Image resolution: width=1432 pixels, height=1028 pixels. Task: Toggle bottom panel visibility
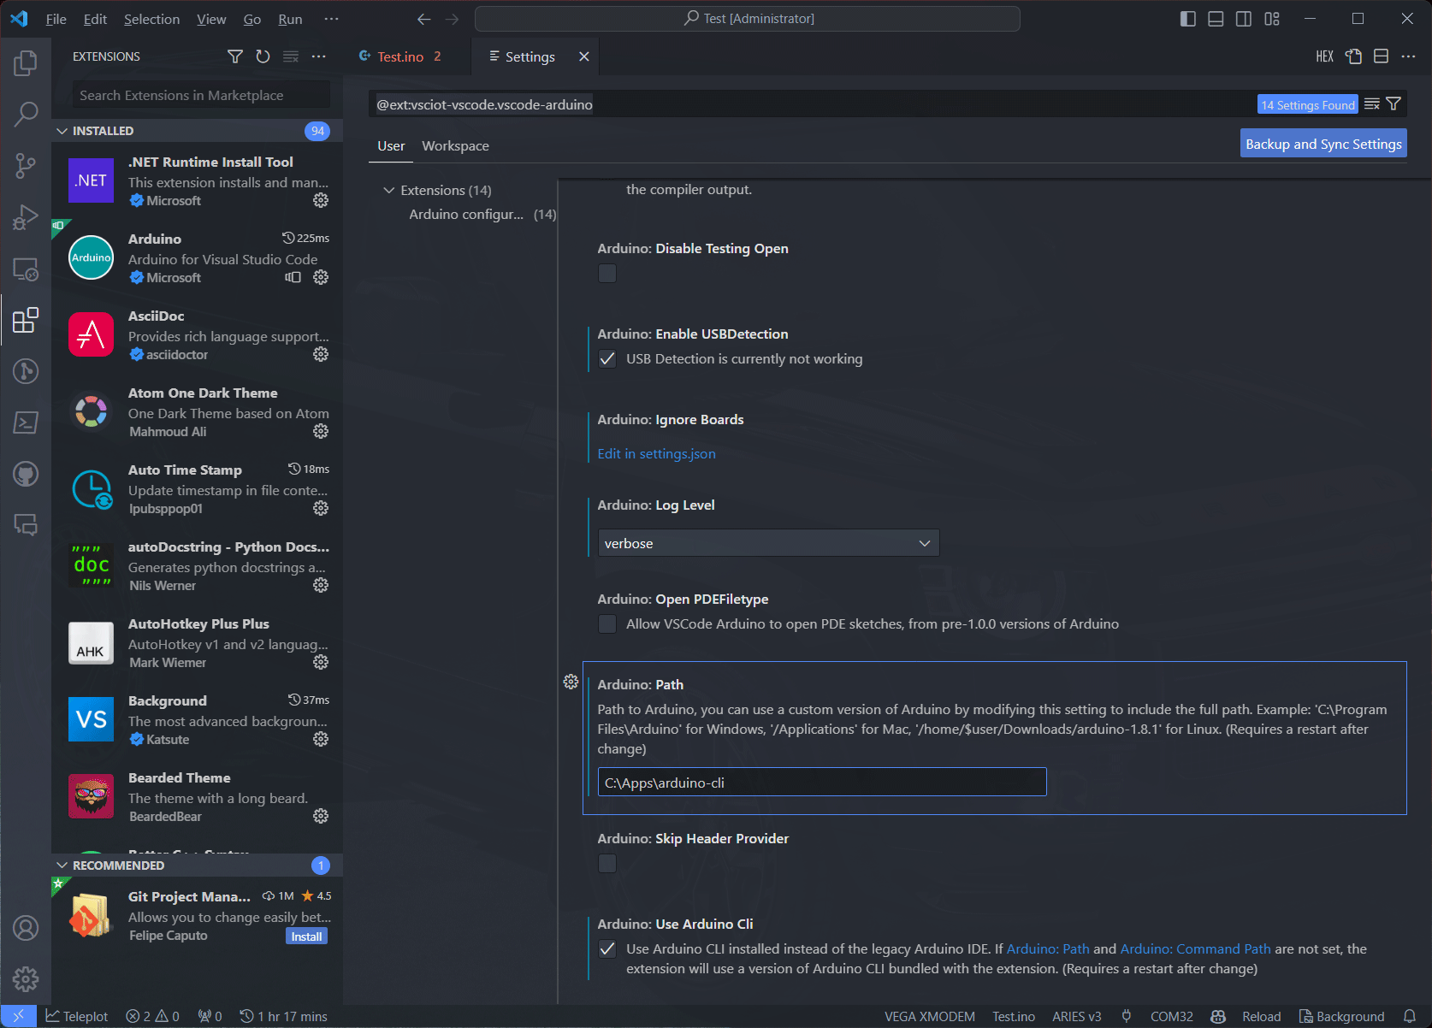[1216, 19]
